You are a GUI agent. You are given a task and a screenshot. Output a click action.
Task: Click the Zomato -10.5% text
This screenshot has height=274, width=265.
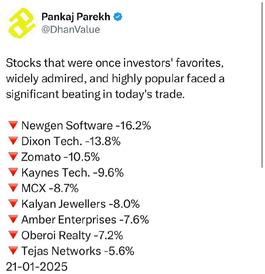click(61, 157)
